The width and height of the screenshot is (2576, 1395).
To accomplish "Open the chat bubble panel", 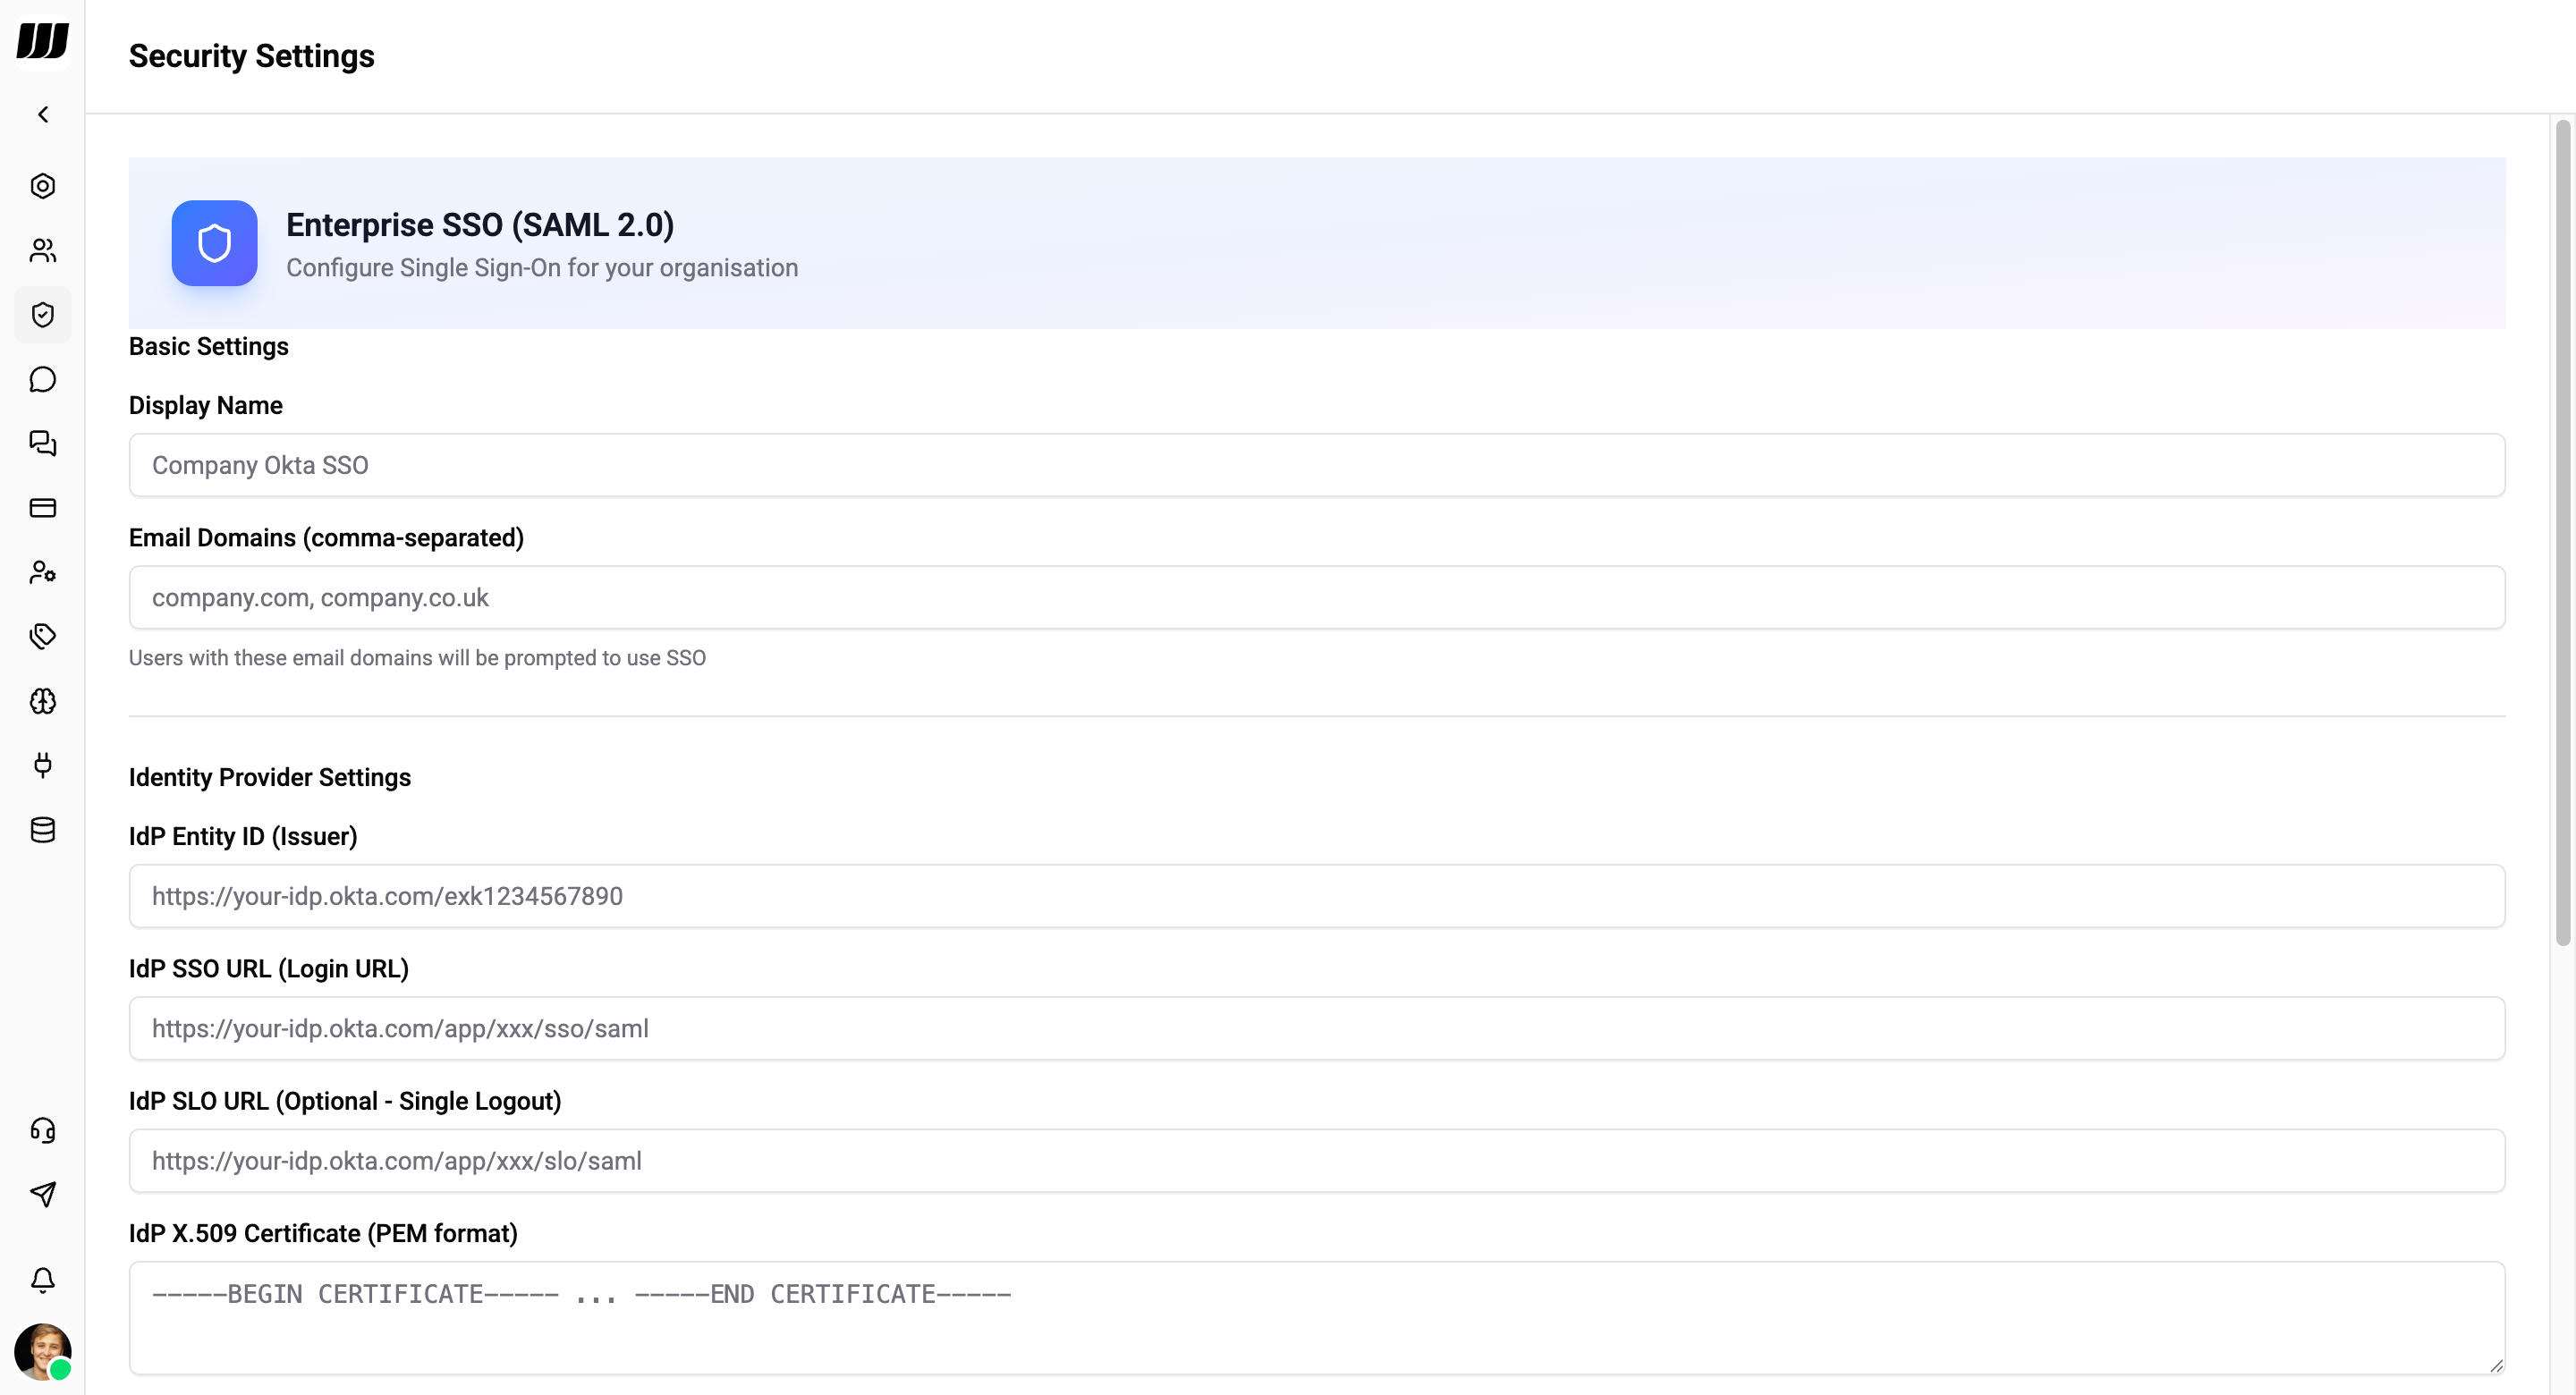I will (x=43, y=379).
